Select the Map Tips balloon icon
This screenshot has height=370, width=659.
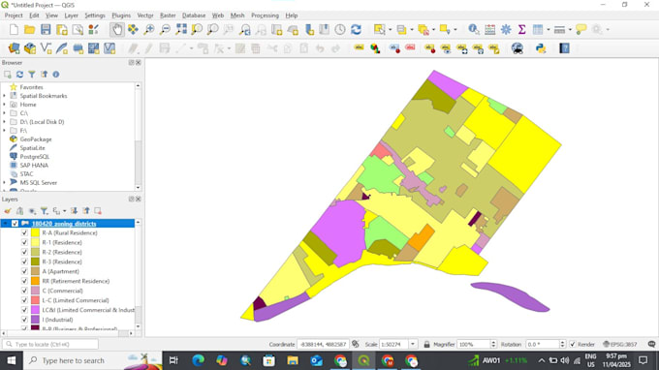(581, 29)
